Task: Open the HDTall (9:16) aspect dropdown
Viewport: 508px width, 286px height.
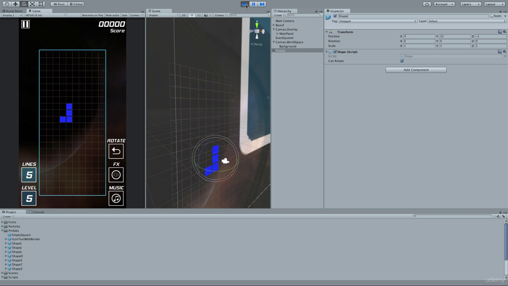Action: pos(45,15)
